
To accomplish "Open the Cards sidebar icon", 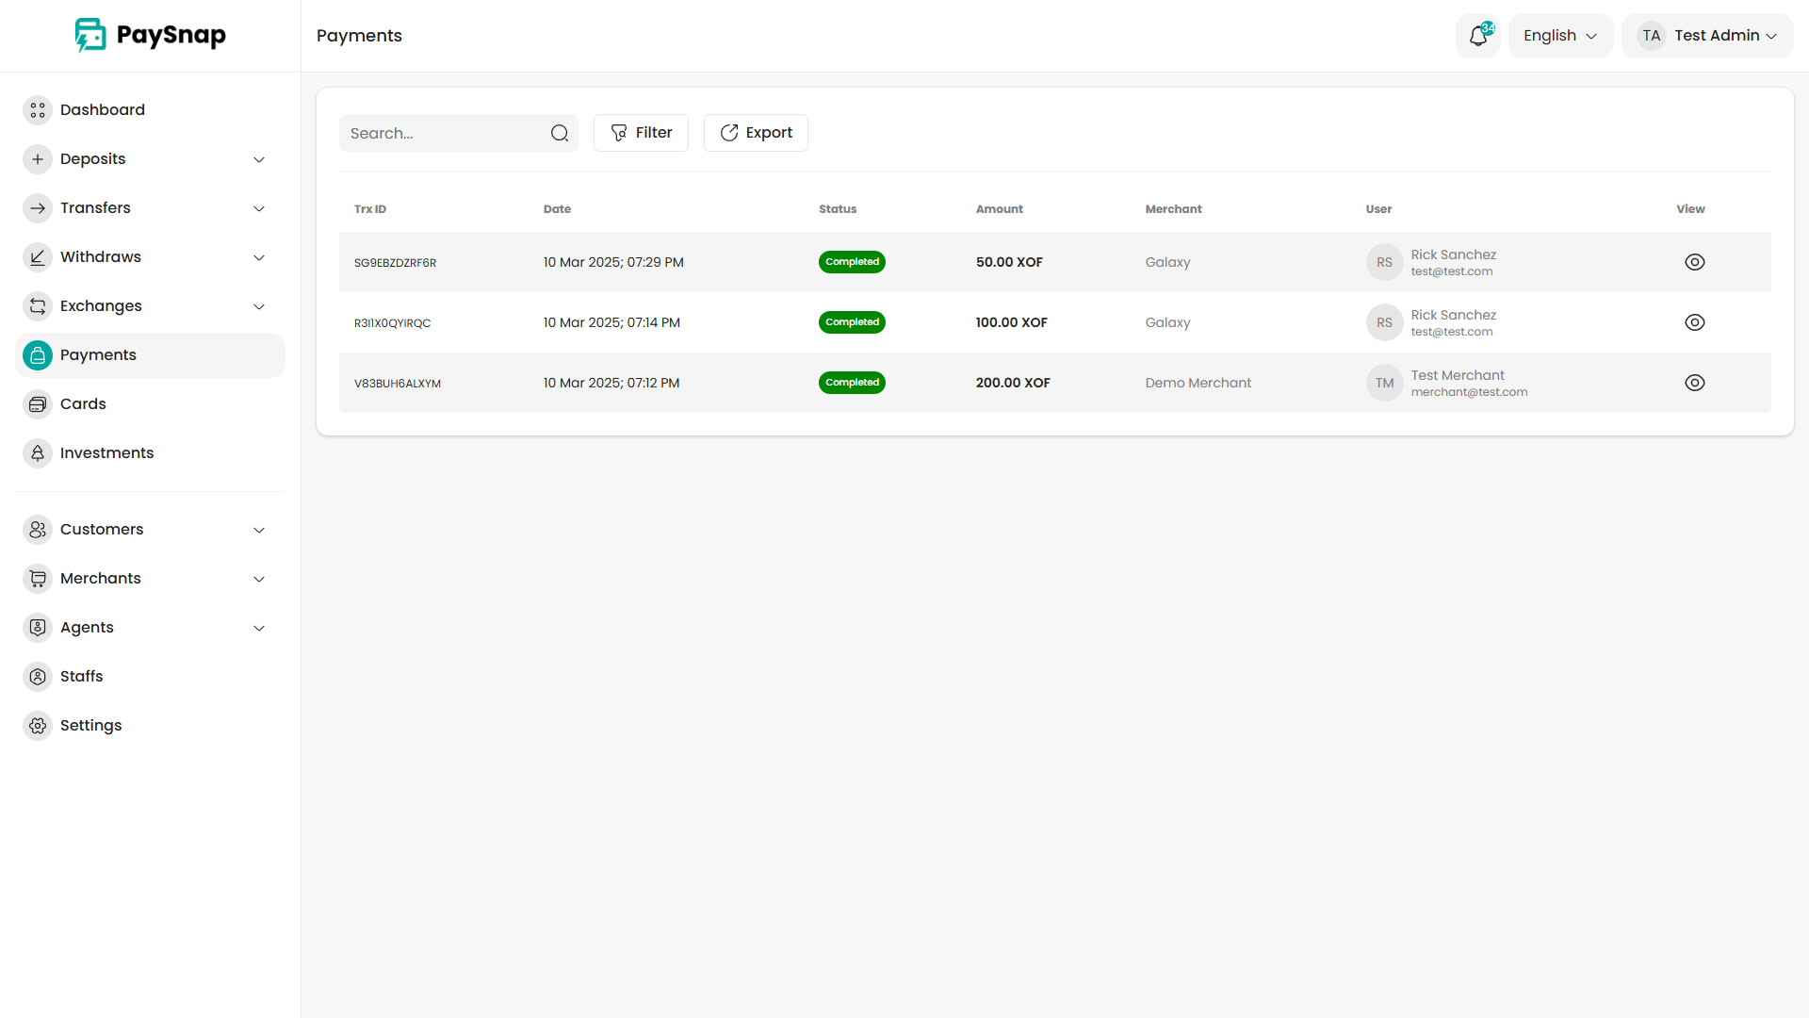I will pos(38,404).
